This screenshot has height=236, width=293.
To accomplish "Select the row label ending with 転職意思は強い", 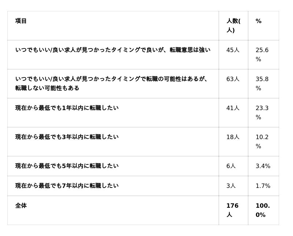I will pos(113,50).
